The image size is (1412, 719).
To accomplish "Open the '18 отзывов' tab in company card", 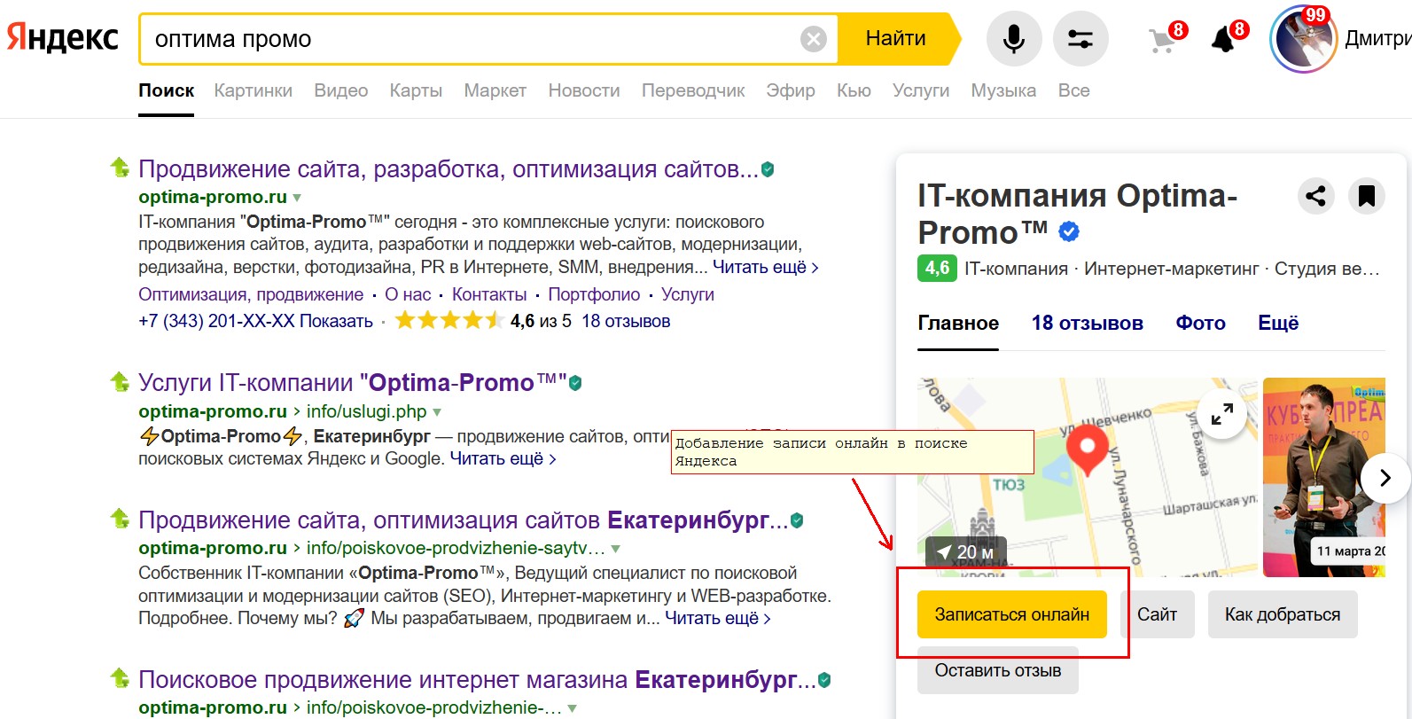I will (x=1088, y=323).
